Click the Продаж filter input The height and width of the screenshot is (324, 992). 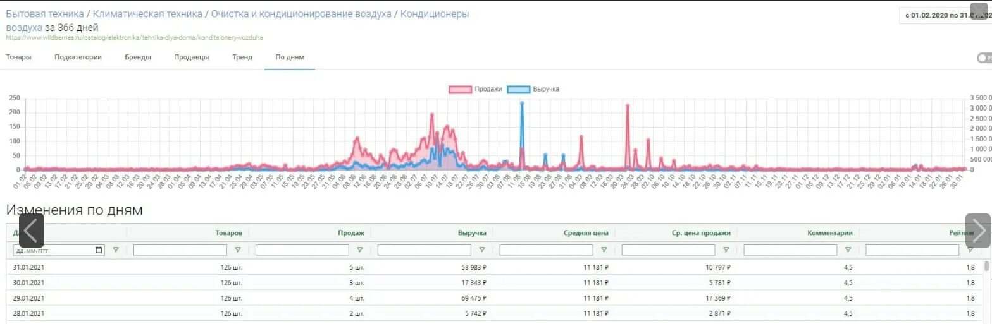(x=302, y=250)
